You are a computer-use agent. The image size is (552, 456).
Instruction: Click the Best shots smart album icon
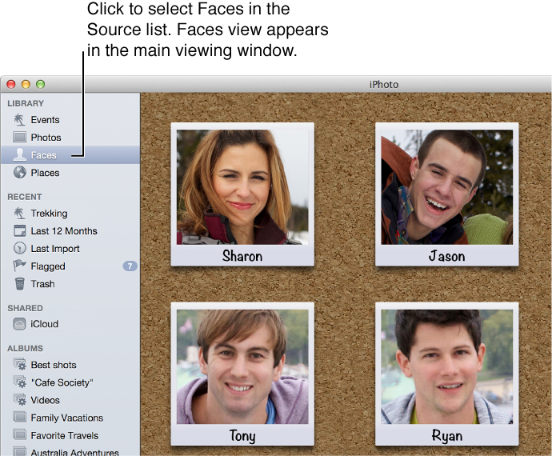coord(20,365)
